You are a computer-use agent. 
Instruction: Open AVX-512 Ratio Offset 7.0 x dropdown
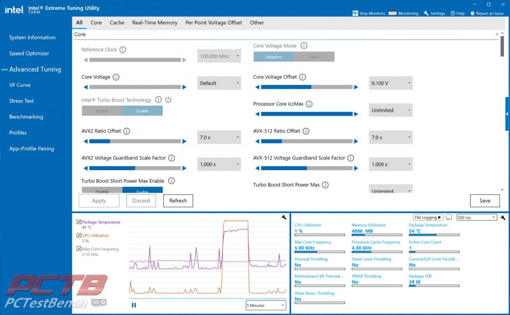point(391,137)
